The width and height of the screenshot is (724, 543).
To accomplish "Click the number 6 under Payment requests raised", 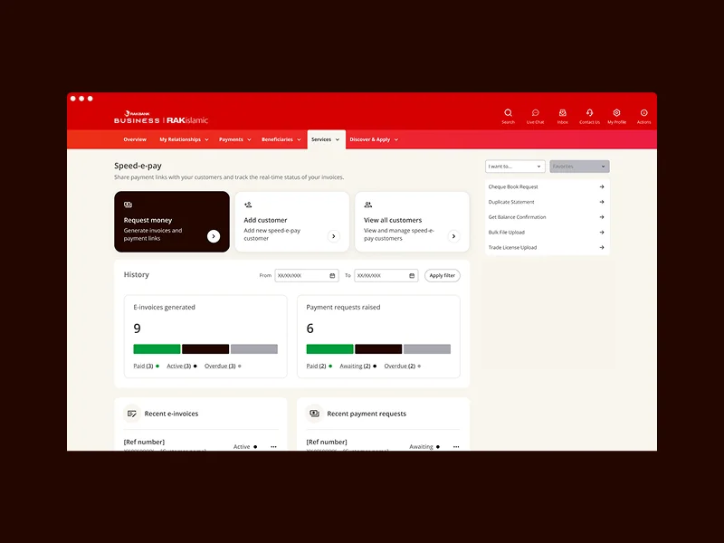I will click(310, 329).
